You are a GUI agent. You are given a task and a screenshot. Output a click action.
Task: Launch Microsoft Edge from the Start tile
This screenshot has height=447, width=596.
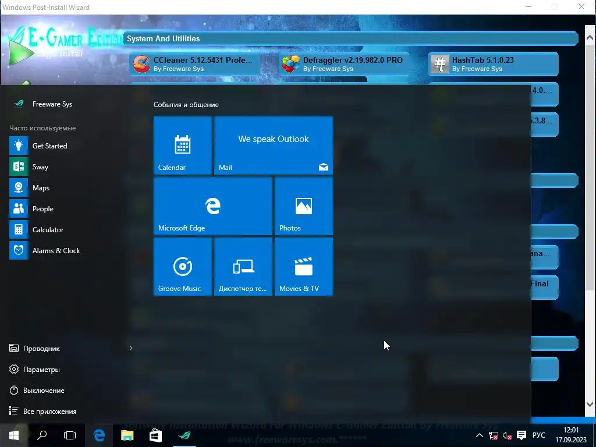(x=213, y=206)
